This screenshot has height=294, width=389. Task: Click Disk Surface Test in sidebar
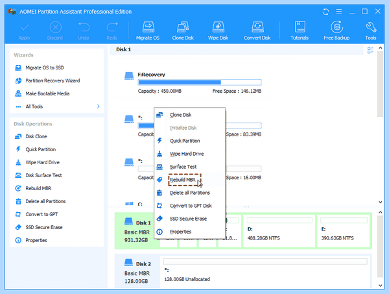(x=38, y=175)
